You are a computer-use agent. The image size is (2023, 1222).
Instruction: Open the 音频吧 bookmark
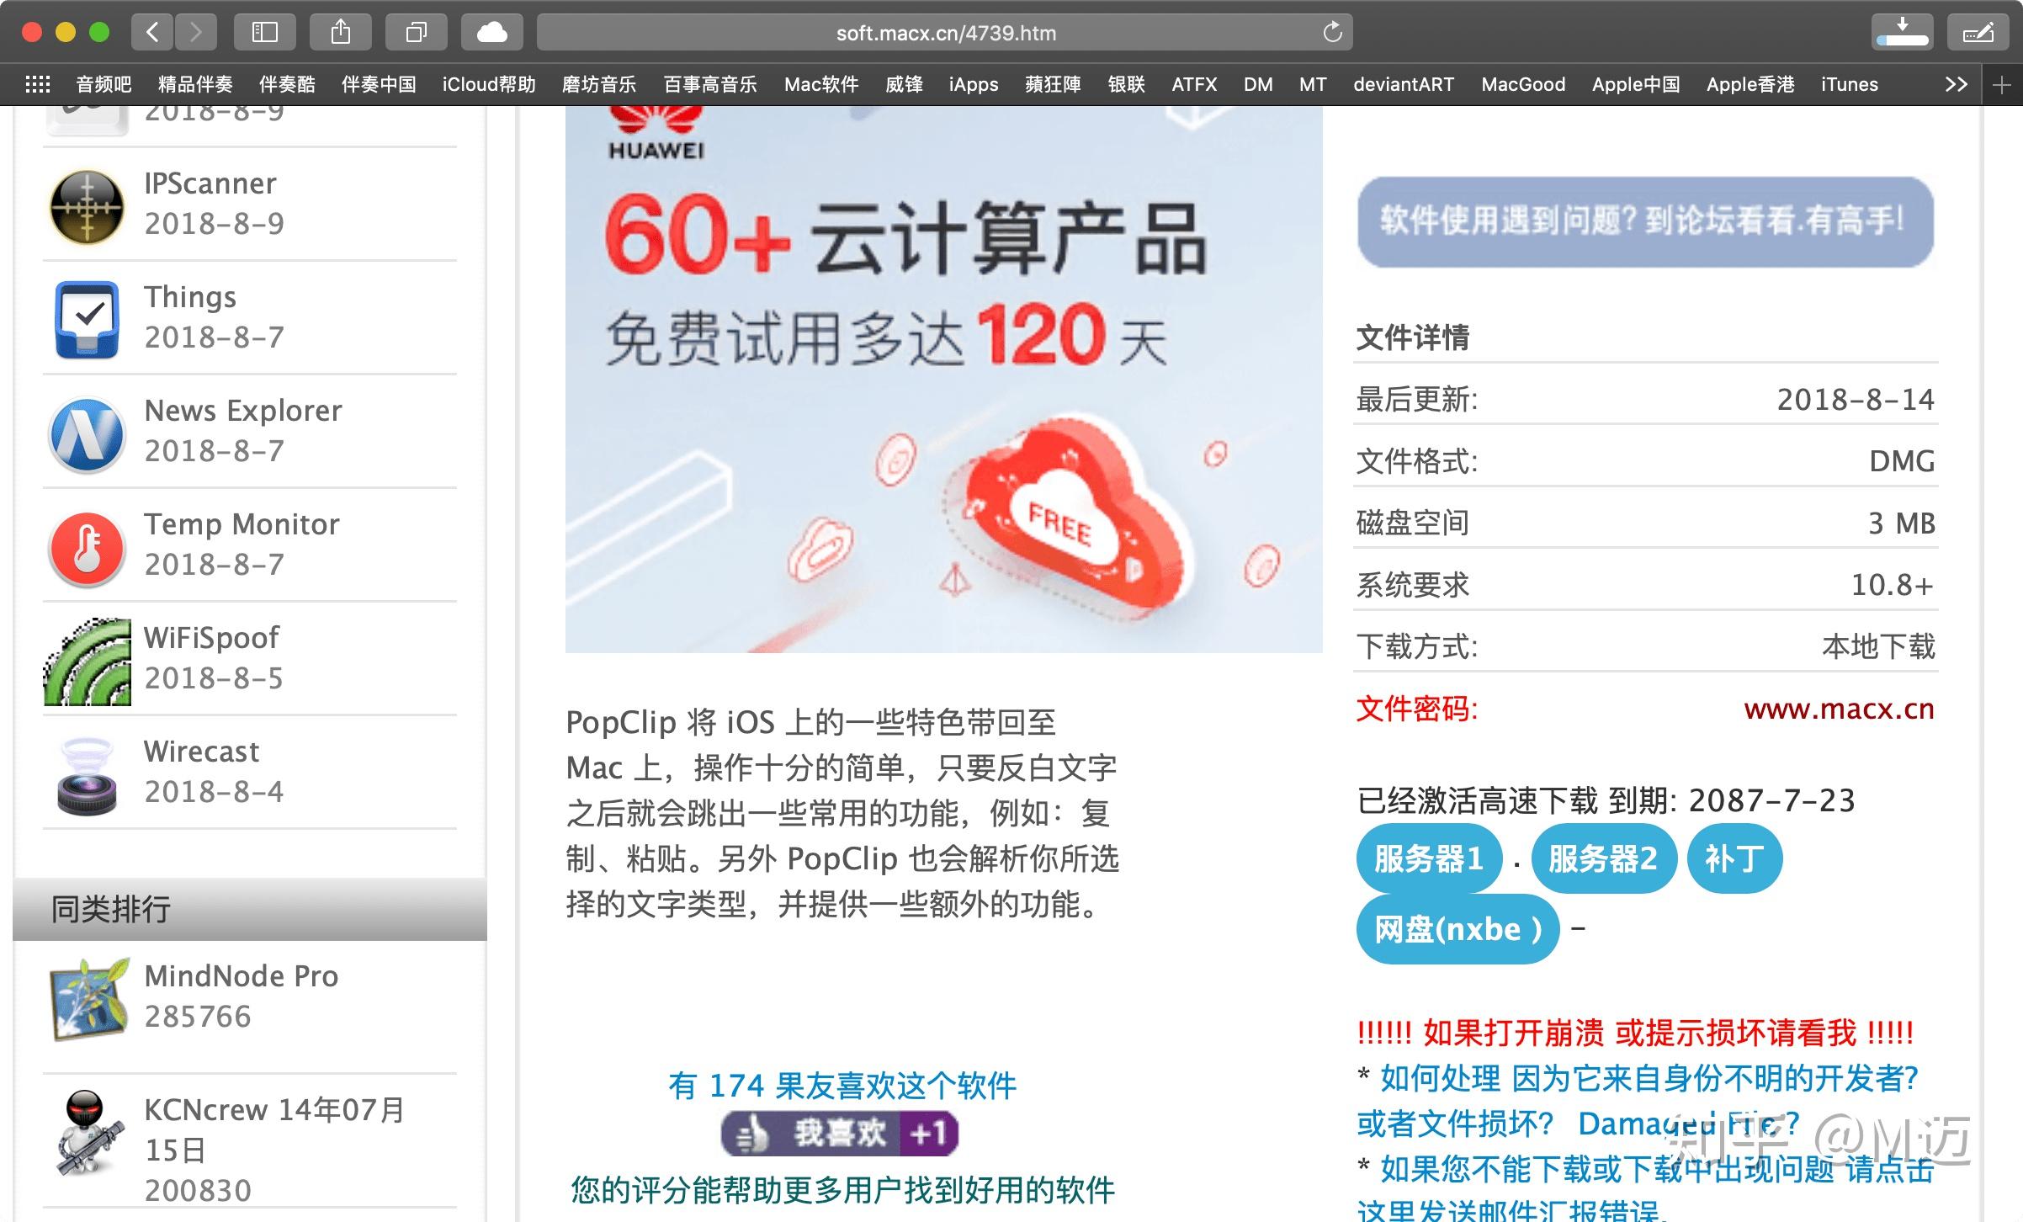point(104,84)
